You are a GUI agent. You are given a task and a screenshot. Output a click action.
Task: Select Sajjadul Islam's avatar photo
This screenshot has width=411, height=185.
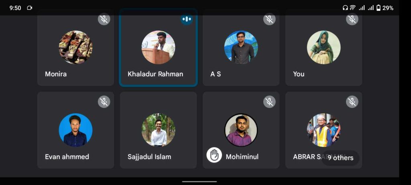tap(158, 130)
